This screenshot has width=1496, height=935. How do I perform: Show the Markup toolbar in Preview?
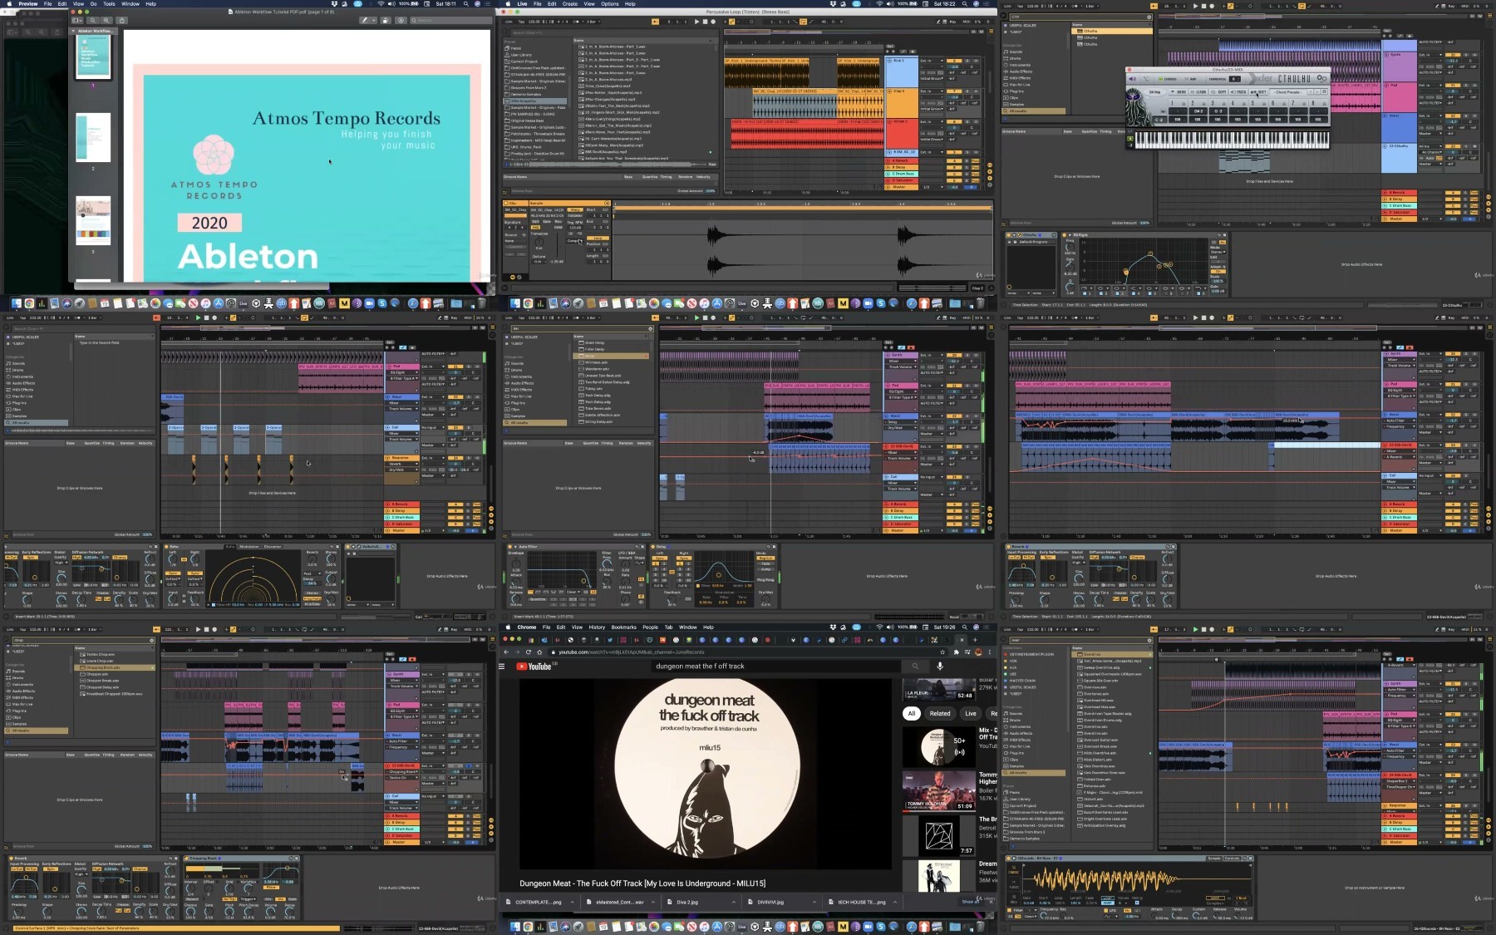(400, 21)
